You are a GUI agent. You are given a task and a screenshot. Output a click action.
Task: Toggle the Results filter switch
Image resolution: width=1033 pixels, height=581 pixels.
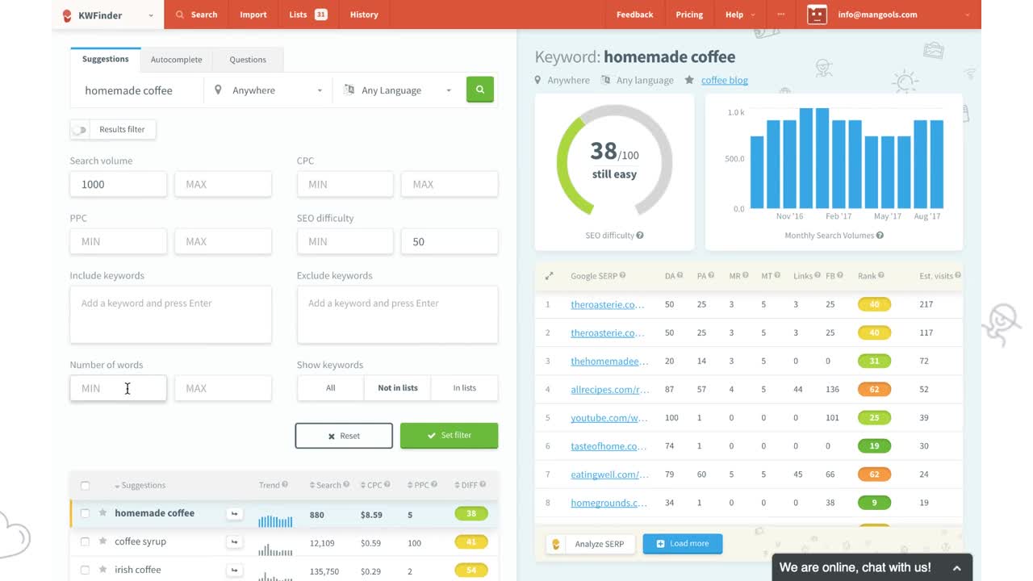(79, 129)
